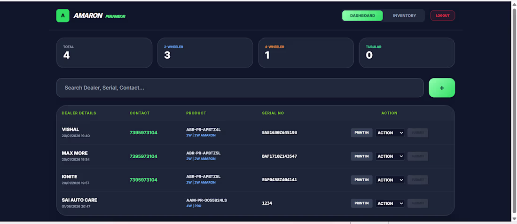
Task: Click the Action column header
Action: point(390,113)
